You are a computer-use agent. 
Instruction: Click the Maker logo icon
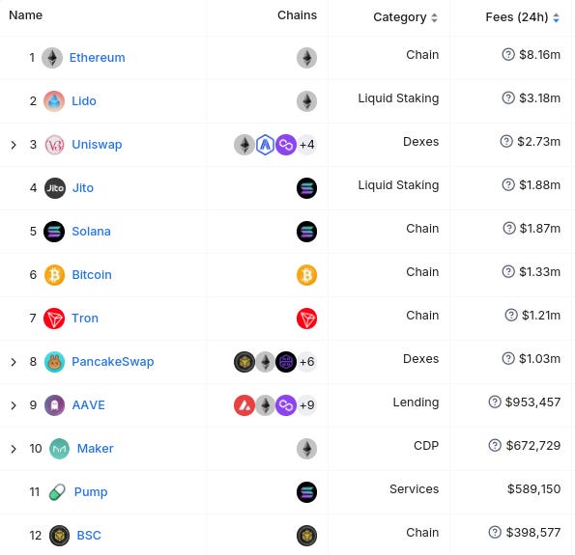59,449
